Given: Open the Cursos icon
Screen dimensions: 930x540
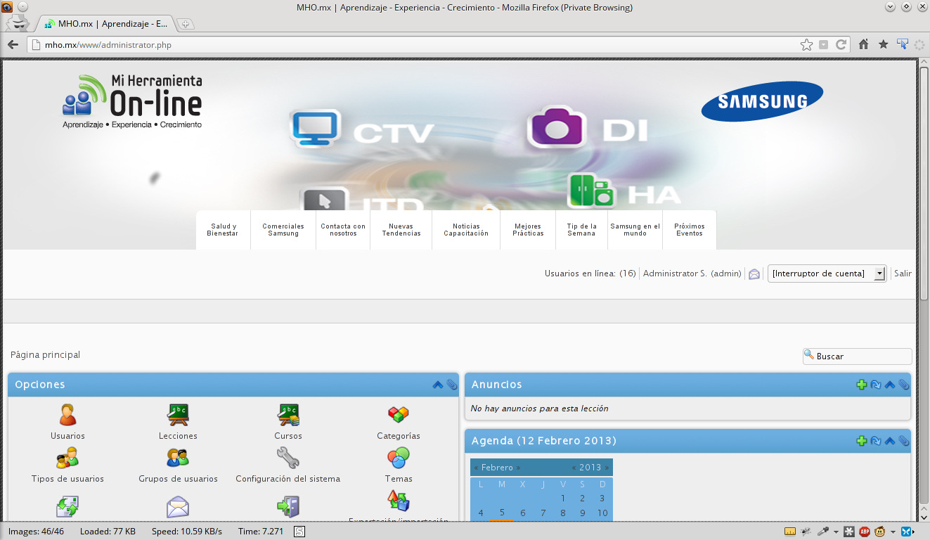Looking at the screenshot, I should (288, 415).
